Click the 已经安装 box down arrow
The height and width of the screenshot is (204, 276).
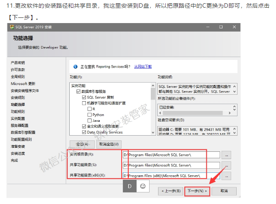[235, 109]
